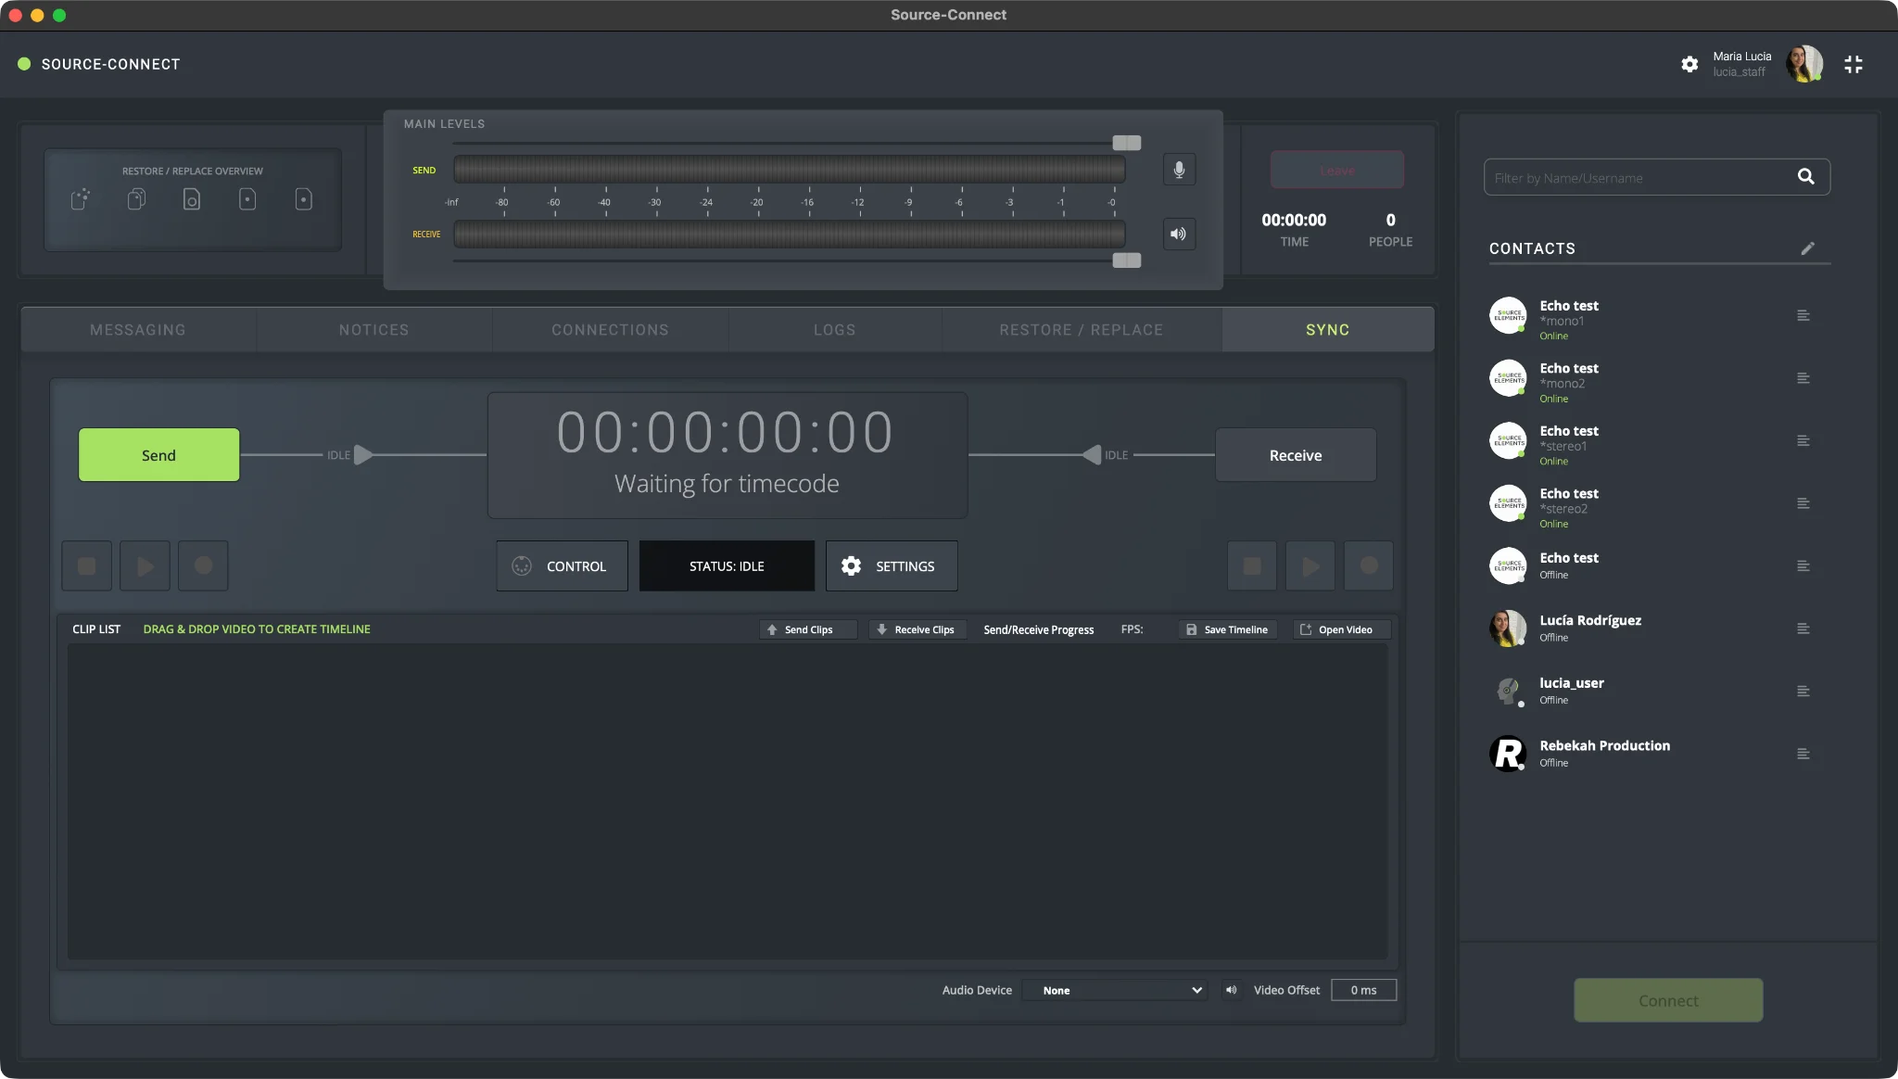The width and height of the screenshot is (1898, 1079).
Task: Click Save Timeline
Action: (1228, 629)
